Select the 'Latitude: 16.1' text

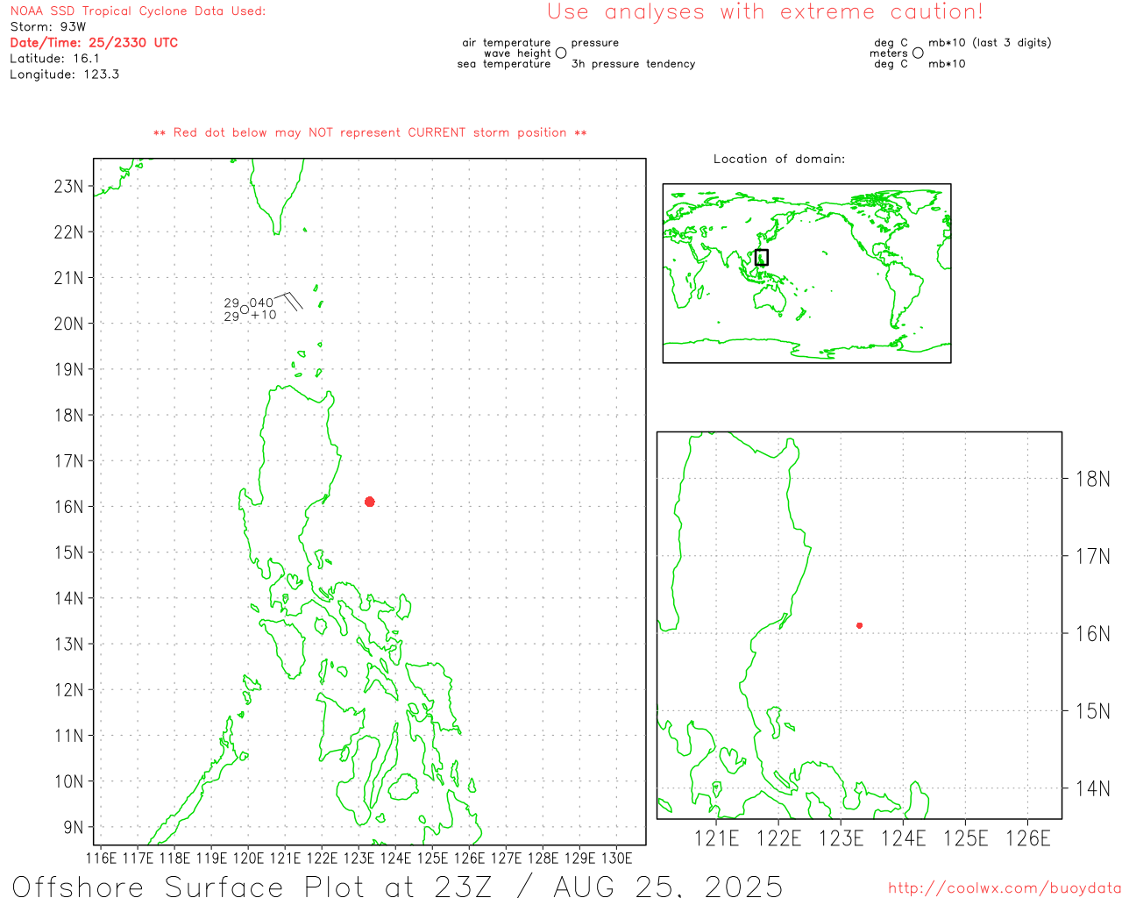(54, 58)
